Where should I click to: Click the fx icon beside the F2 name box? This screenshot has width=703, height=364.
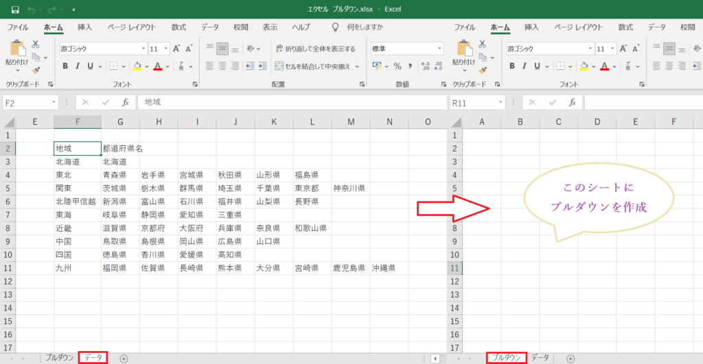pyautogui.click(x=125, y=102)
